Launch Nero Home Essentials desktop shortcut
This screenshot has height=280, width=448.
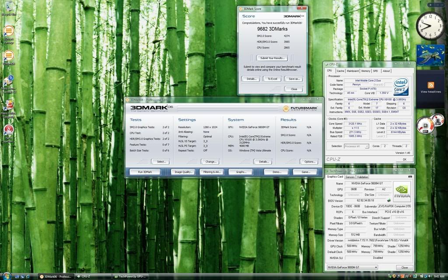tap(8, 81)
